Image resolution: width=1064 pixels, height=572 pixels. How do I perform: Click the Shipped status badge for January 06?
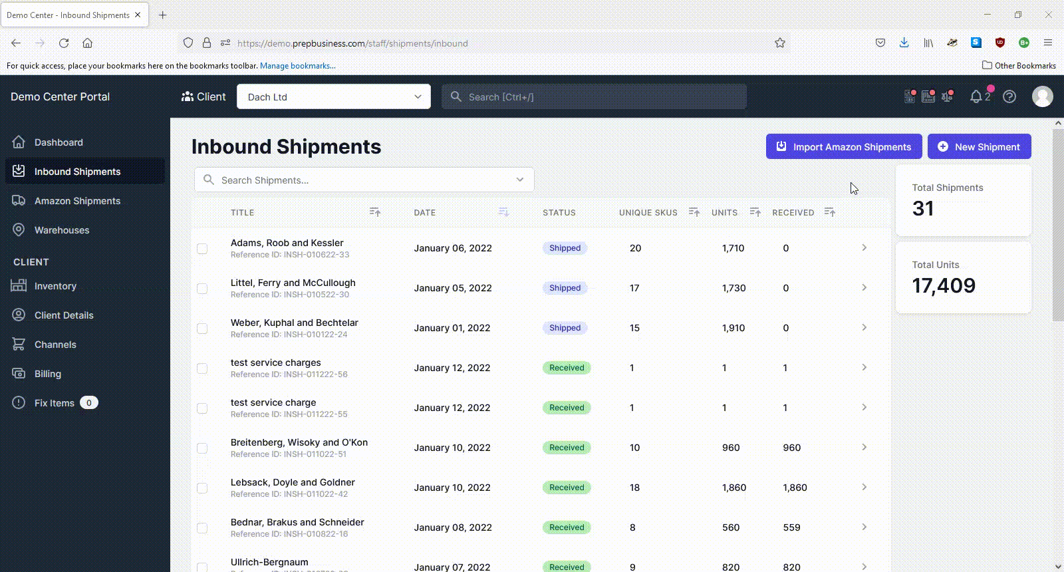(565, 248)
